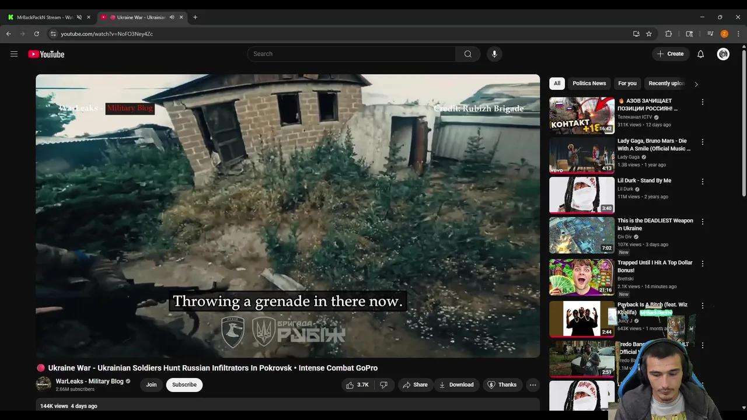Open Payback Is A Bitch thumbnail
The image size is (747, 420).
point(582,319)
